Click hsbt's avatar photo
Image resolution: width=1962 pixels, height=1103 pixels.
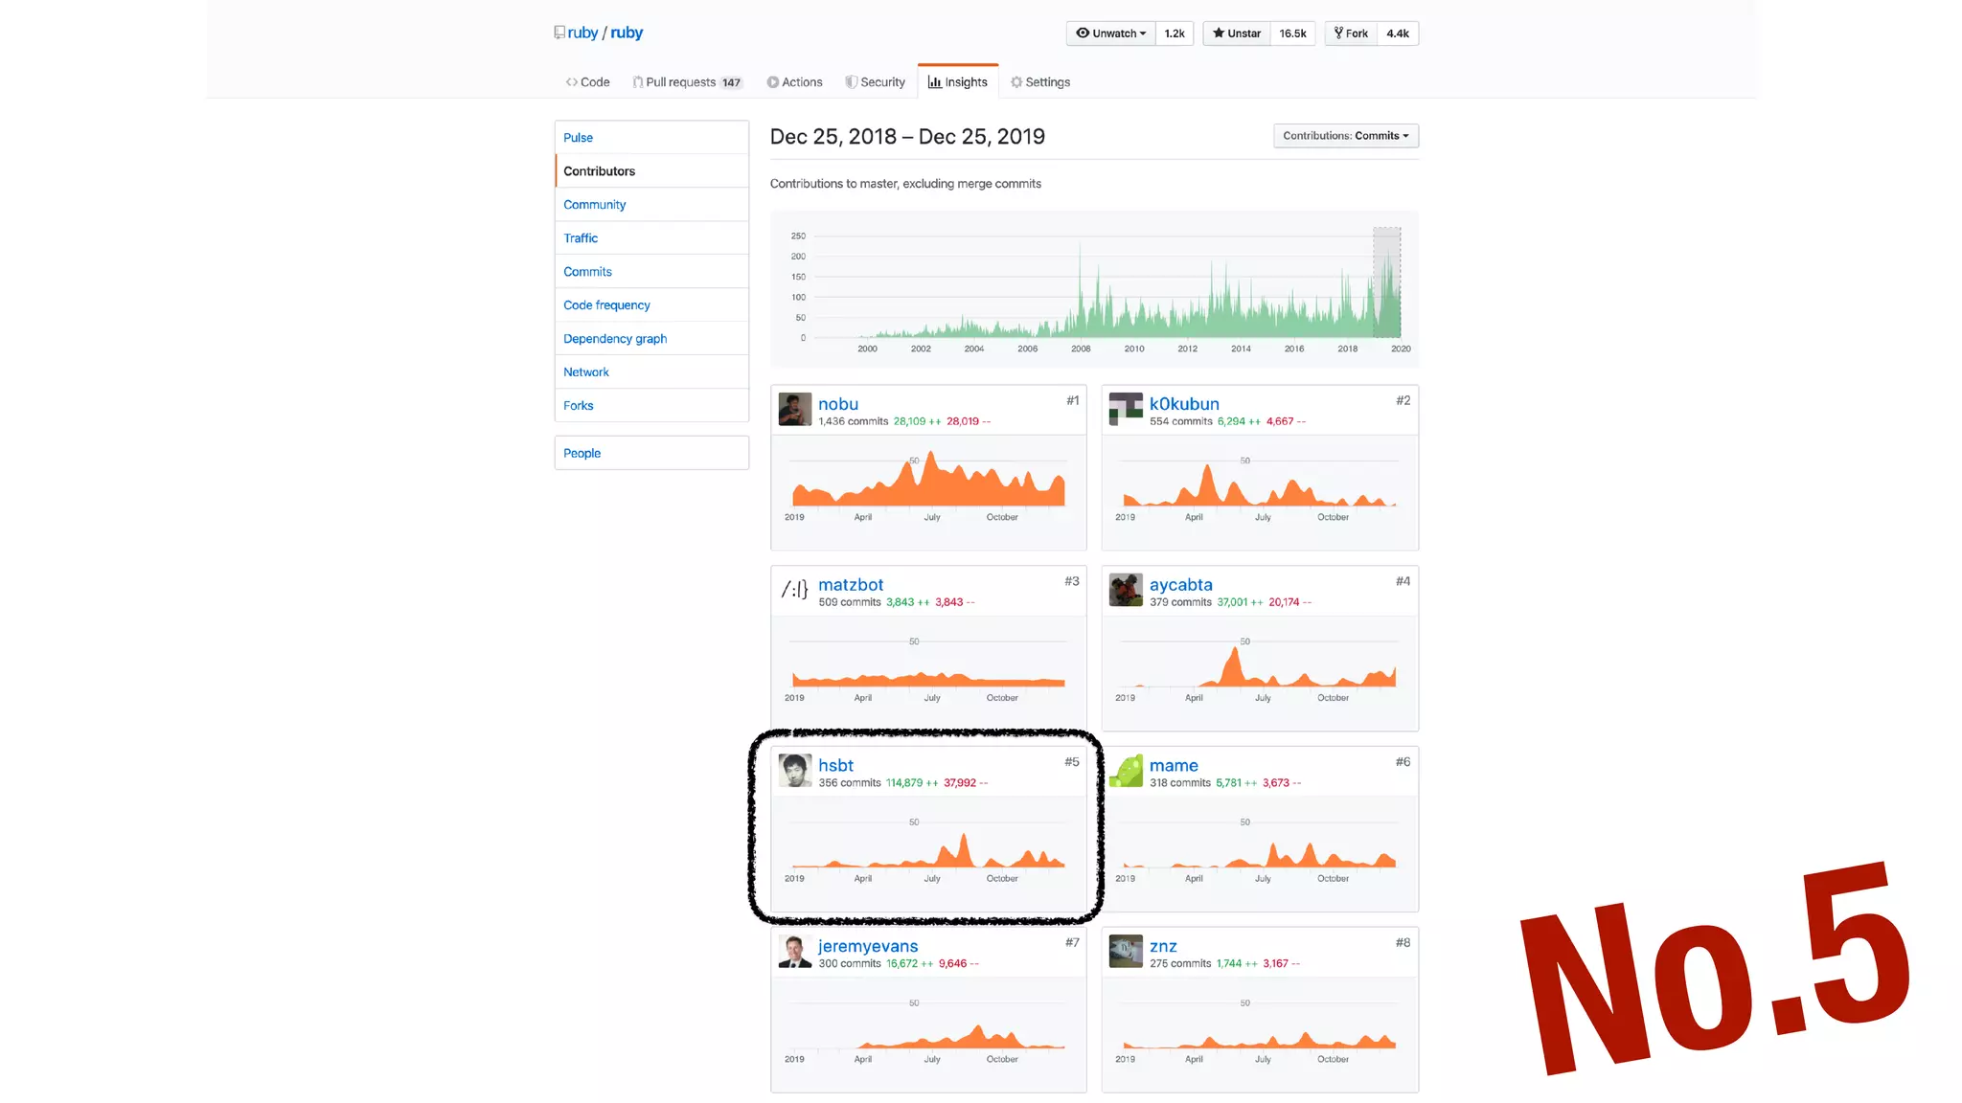click(x=794, y=771)
